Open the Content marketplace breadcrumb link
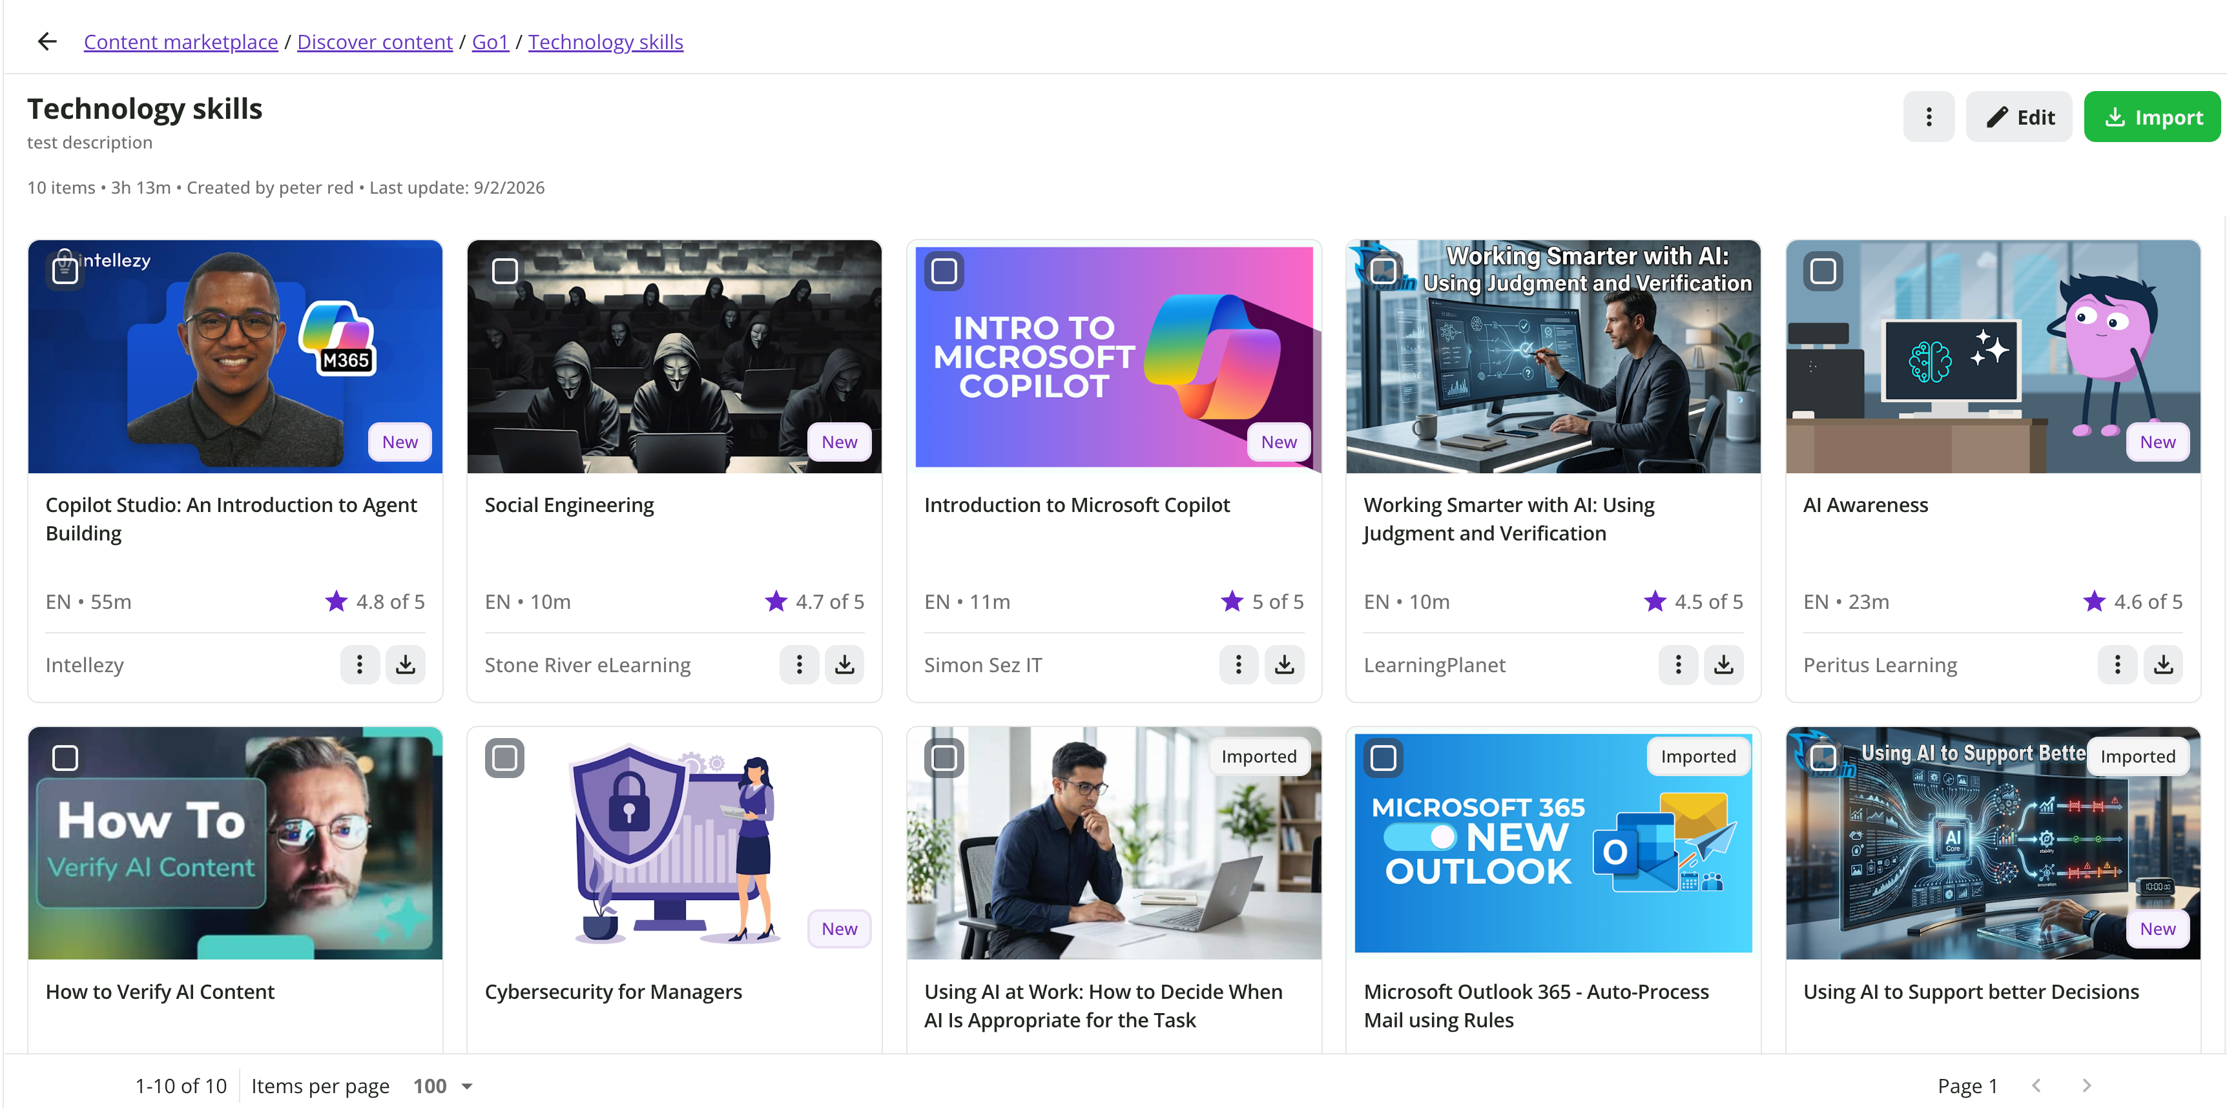The width and height of the screenshot is (2227, 1108). (181, 41)
